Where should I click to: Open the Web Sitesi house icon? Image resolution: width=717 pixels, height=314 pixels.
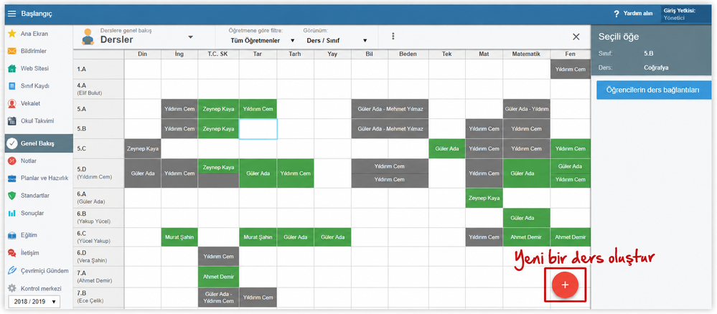(x=12, y=69)
